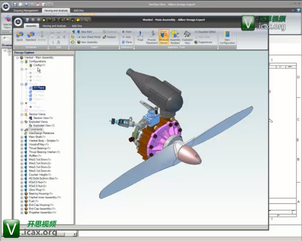Image resolution: width=302 pixels, height=241 pixels.
Task: Open the Equation Editor
Action: [x=205, y=32]
